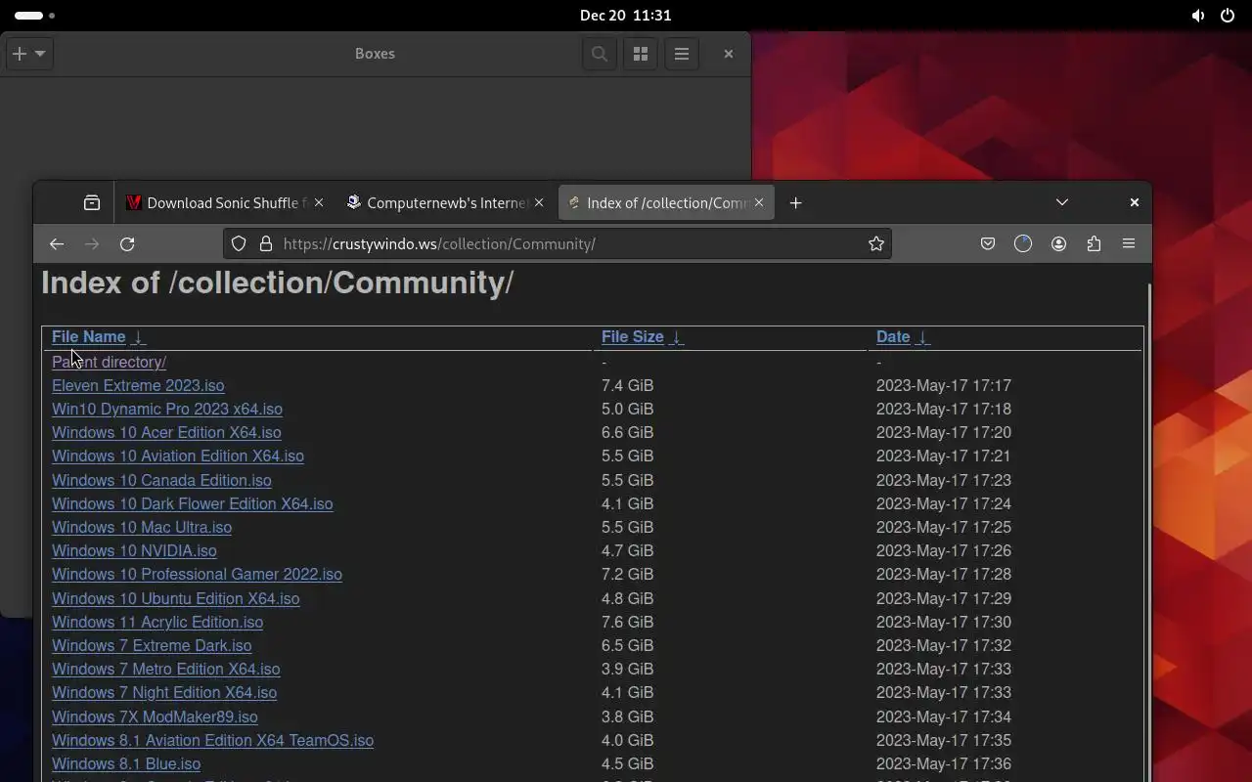Click File Name descending arrow
This screenshot has width=1252, height=782.
point(138,336)
